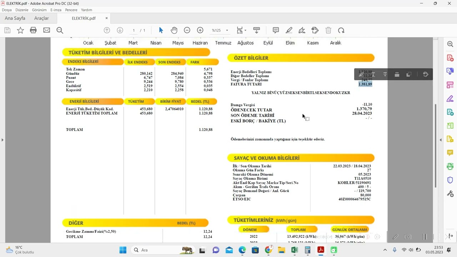457x257 pixels.
Task: Rotate the page with the rotate icon
Action: pos(341,30)
